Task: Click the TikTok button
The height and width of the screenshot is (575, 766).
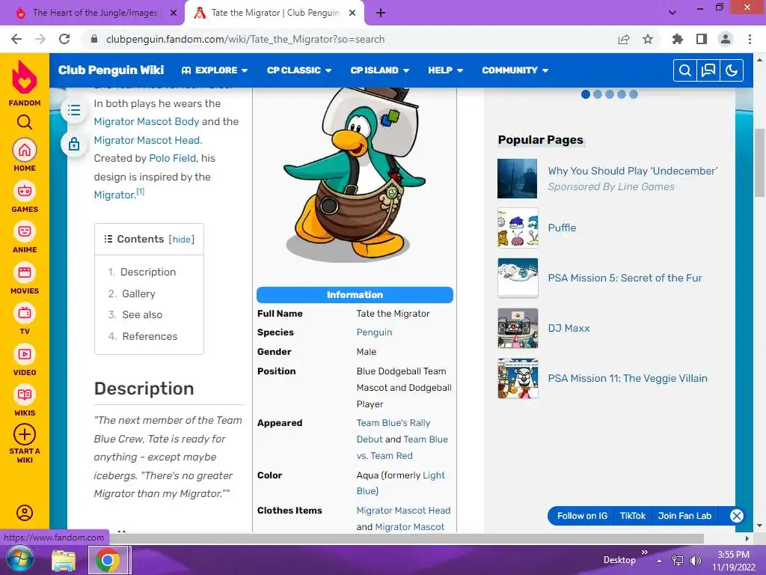Action: pos(633,516)
